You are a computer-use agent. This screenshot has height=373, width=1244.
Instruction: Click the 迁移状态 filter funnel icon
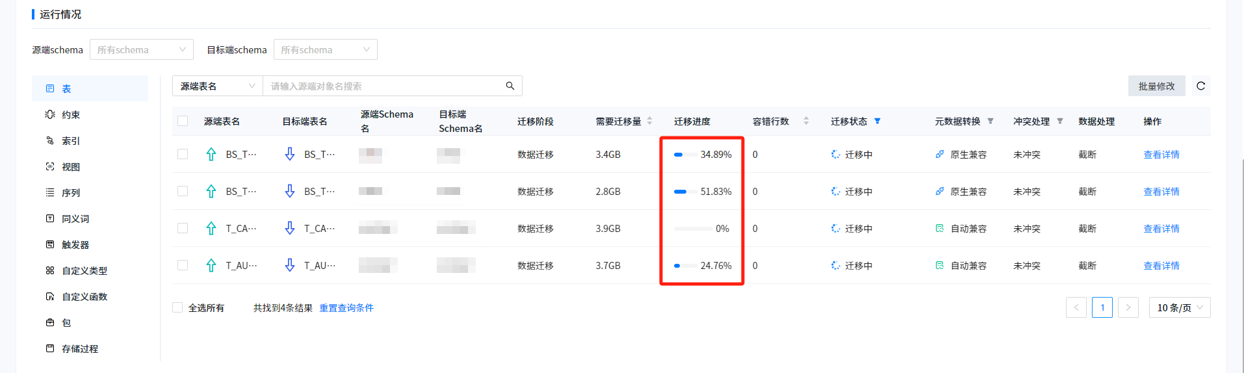tap(877, 121)
